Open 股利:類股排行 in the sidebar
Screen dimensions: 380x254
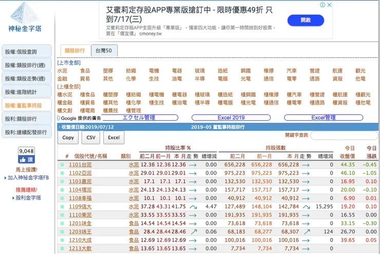[27, 119]
